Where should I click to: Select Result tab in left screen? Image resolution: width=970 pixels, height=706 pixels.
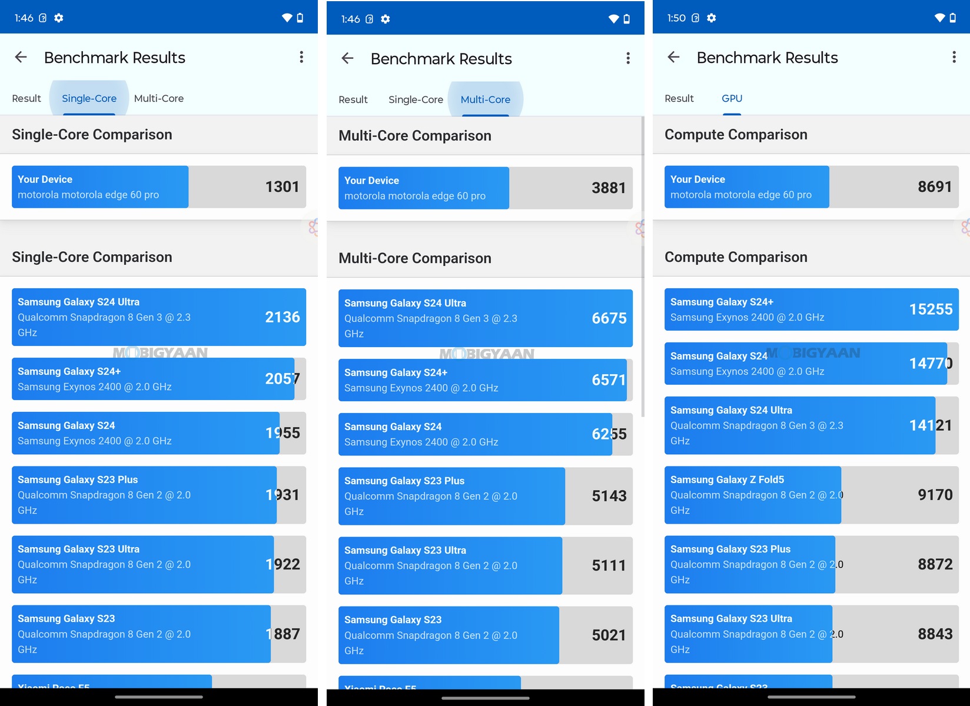(x=26, y=98)
